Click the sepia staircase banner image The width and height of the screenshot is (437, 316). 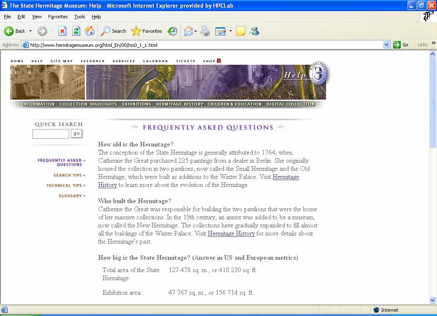coord(48,82)
